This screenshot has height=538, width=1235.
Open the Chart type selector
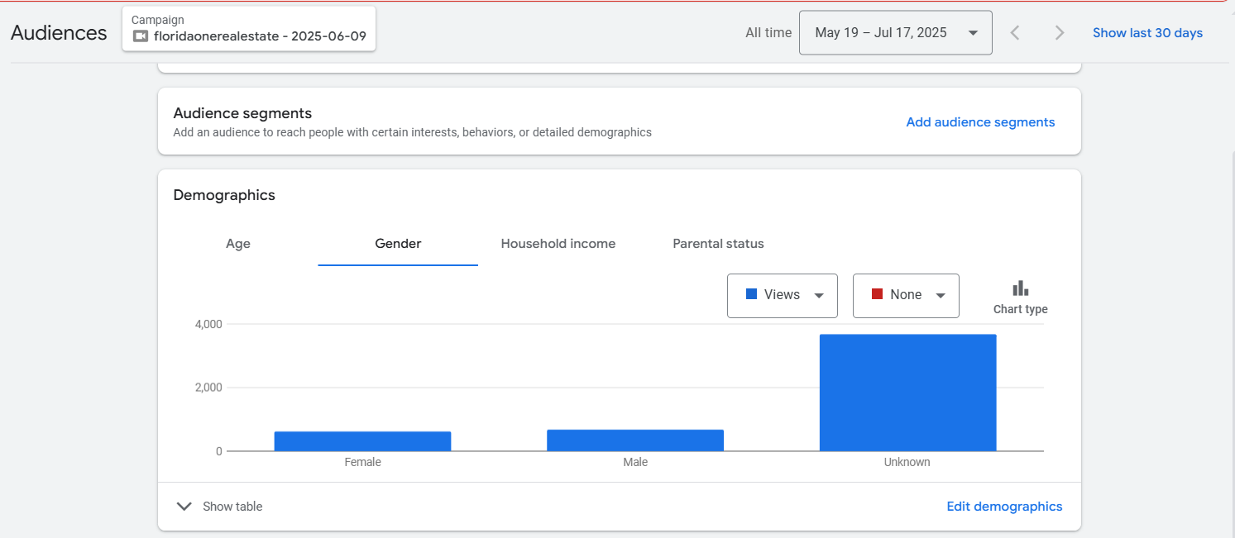pyautogui.click(x=1020, y=298)
